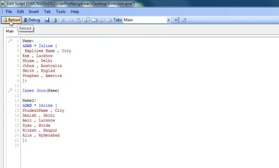This screenshot has width=279, height=168.
Task: Click the promote tab left icon
Action: pyautogui.click(x=102, y=20)
